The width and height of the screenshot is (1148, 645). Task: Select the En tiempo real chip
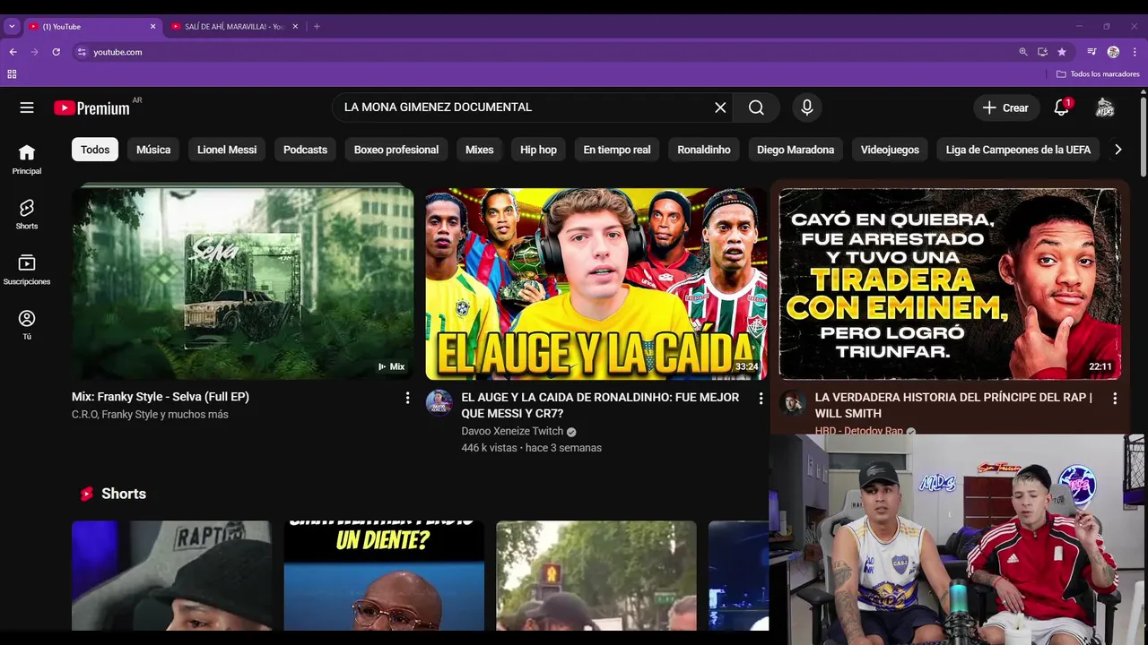617,150
